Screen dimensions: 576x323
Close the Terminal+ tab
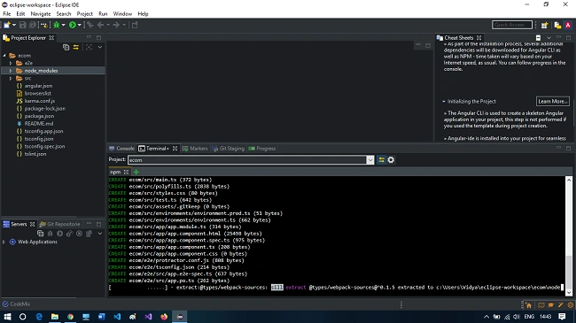point(175,149)
